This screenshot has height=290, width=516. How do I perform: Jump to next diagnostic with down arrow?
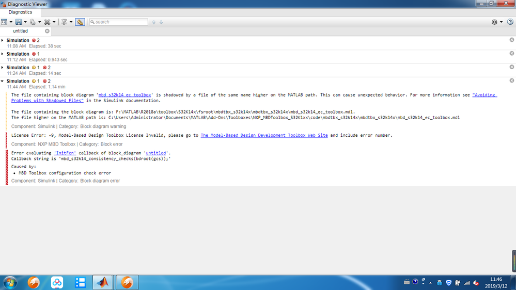pyautogui.click(x=161, y=22)
